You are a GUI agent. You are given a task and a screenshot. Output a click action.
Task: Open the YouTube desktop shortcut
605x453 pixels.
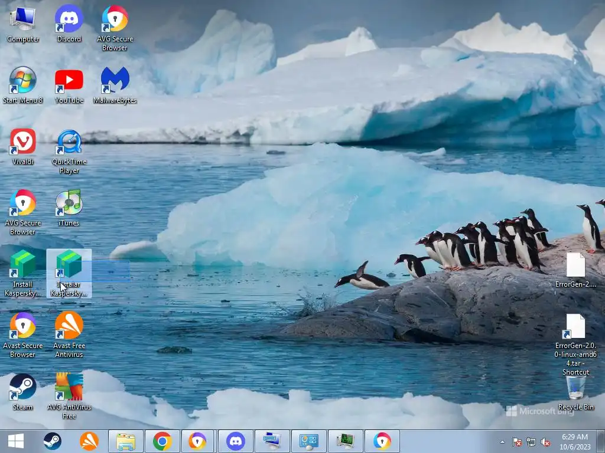click(69, 86)
